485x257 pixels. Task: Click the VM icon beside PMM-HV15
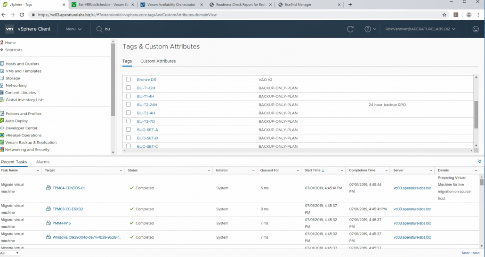tap(48, 224)
